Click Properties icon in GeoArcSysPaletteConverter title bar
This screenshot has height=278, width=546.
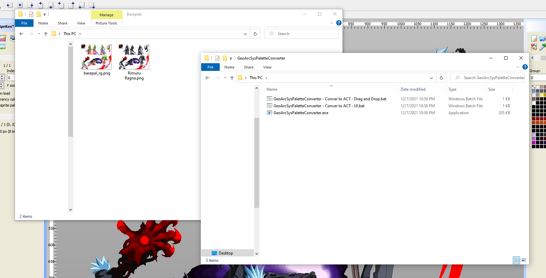pos(217,58)
